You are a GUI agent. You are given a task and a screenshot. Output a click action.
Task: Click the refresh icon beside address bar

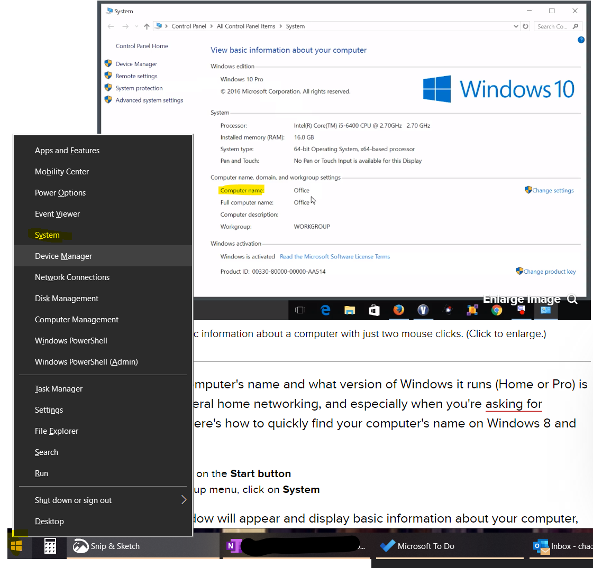tap(525, 26)
